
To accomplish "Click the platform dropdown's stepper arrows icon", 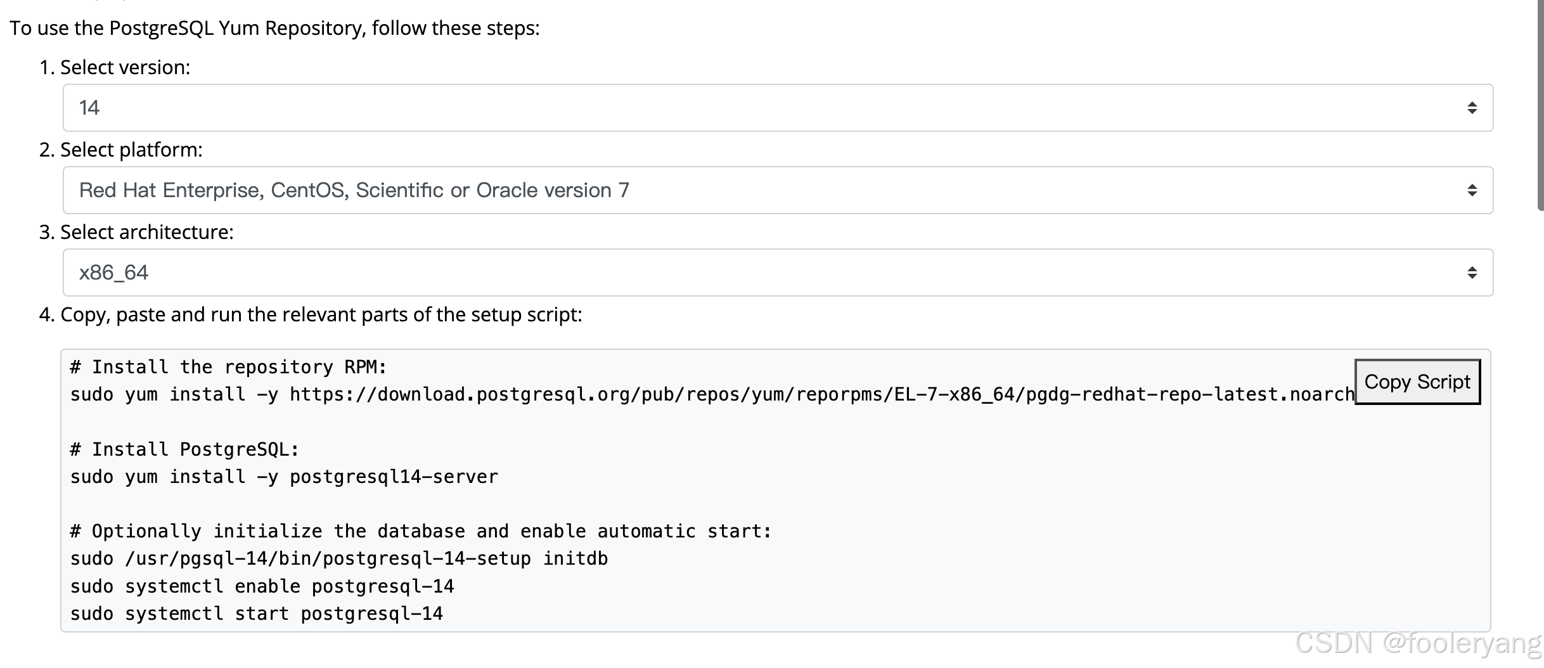I will (x=1472, y=189).
